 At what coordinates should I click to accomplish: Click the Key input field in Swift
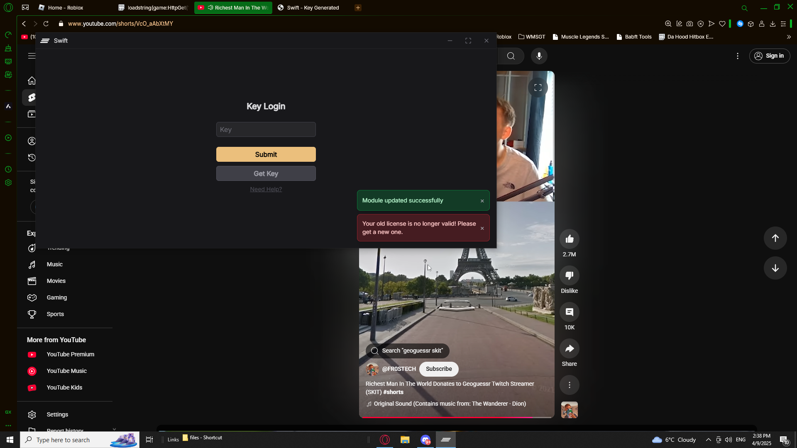pyautogui.click(x=266, y=129)
